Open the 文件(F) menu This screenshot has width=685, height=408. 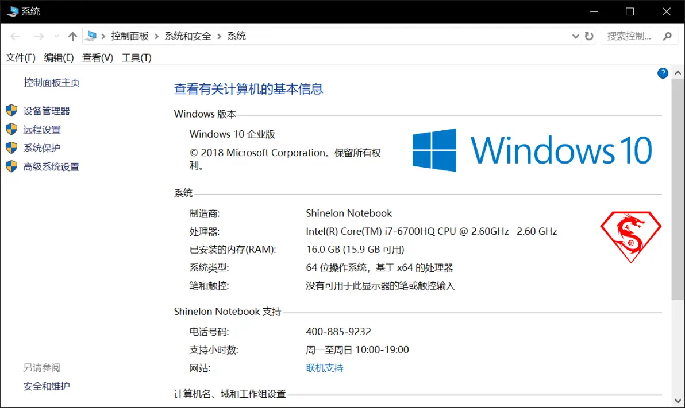tap(21, 57)
